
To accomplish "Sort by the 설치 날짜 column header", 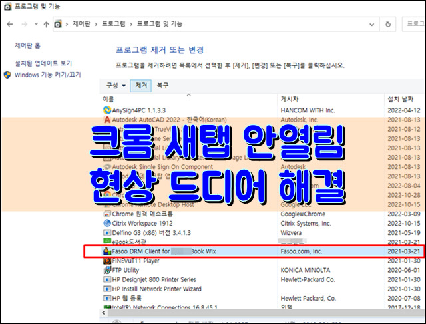I will tap(401, 99).
